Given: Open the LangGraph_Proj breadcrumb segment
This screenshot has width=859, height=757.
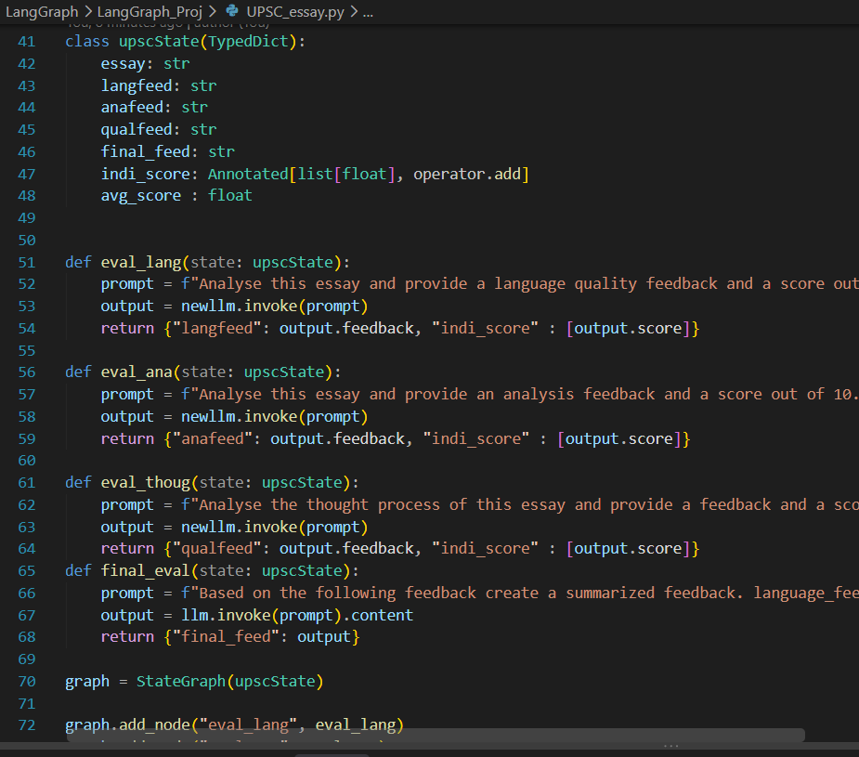Looking at the screenshot, I should (149, 11).
